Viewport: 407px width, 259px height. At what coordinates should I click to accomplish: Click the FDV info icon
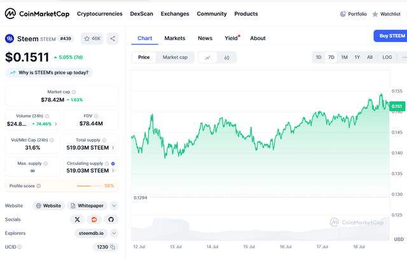96,116
